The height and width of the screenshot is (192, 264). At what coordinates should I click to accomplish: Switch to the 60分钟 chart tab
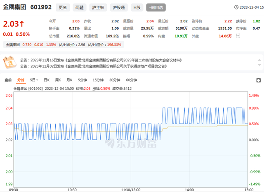tap(131, 80)
